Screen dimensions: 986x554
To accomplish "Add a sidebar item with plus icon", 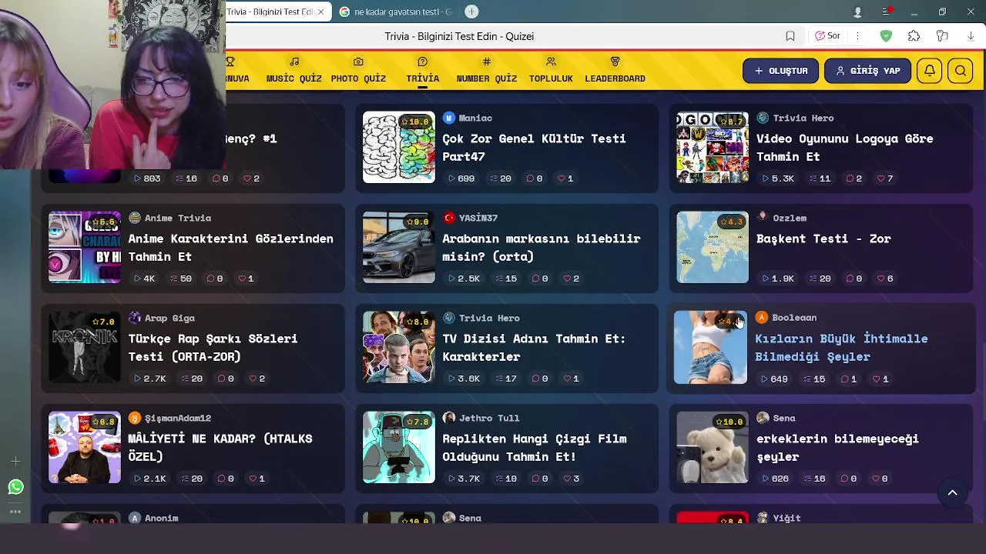I will pos(15,462).
